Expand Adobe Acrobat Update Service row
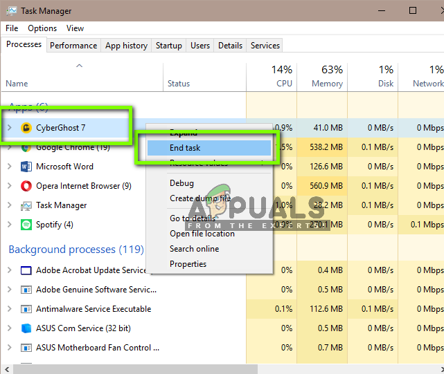This screenshot has height=374, width=444. pos(9,270)
